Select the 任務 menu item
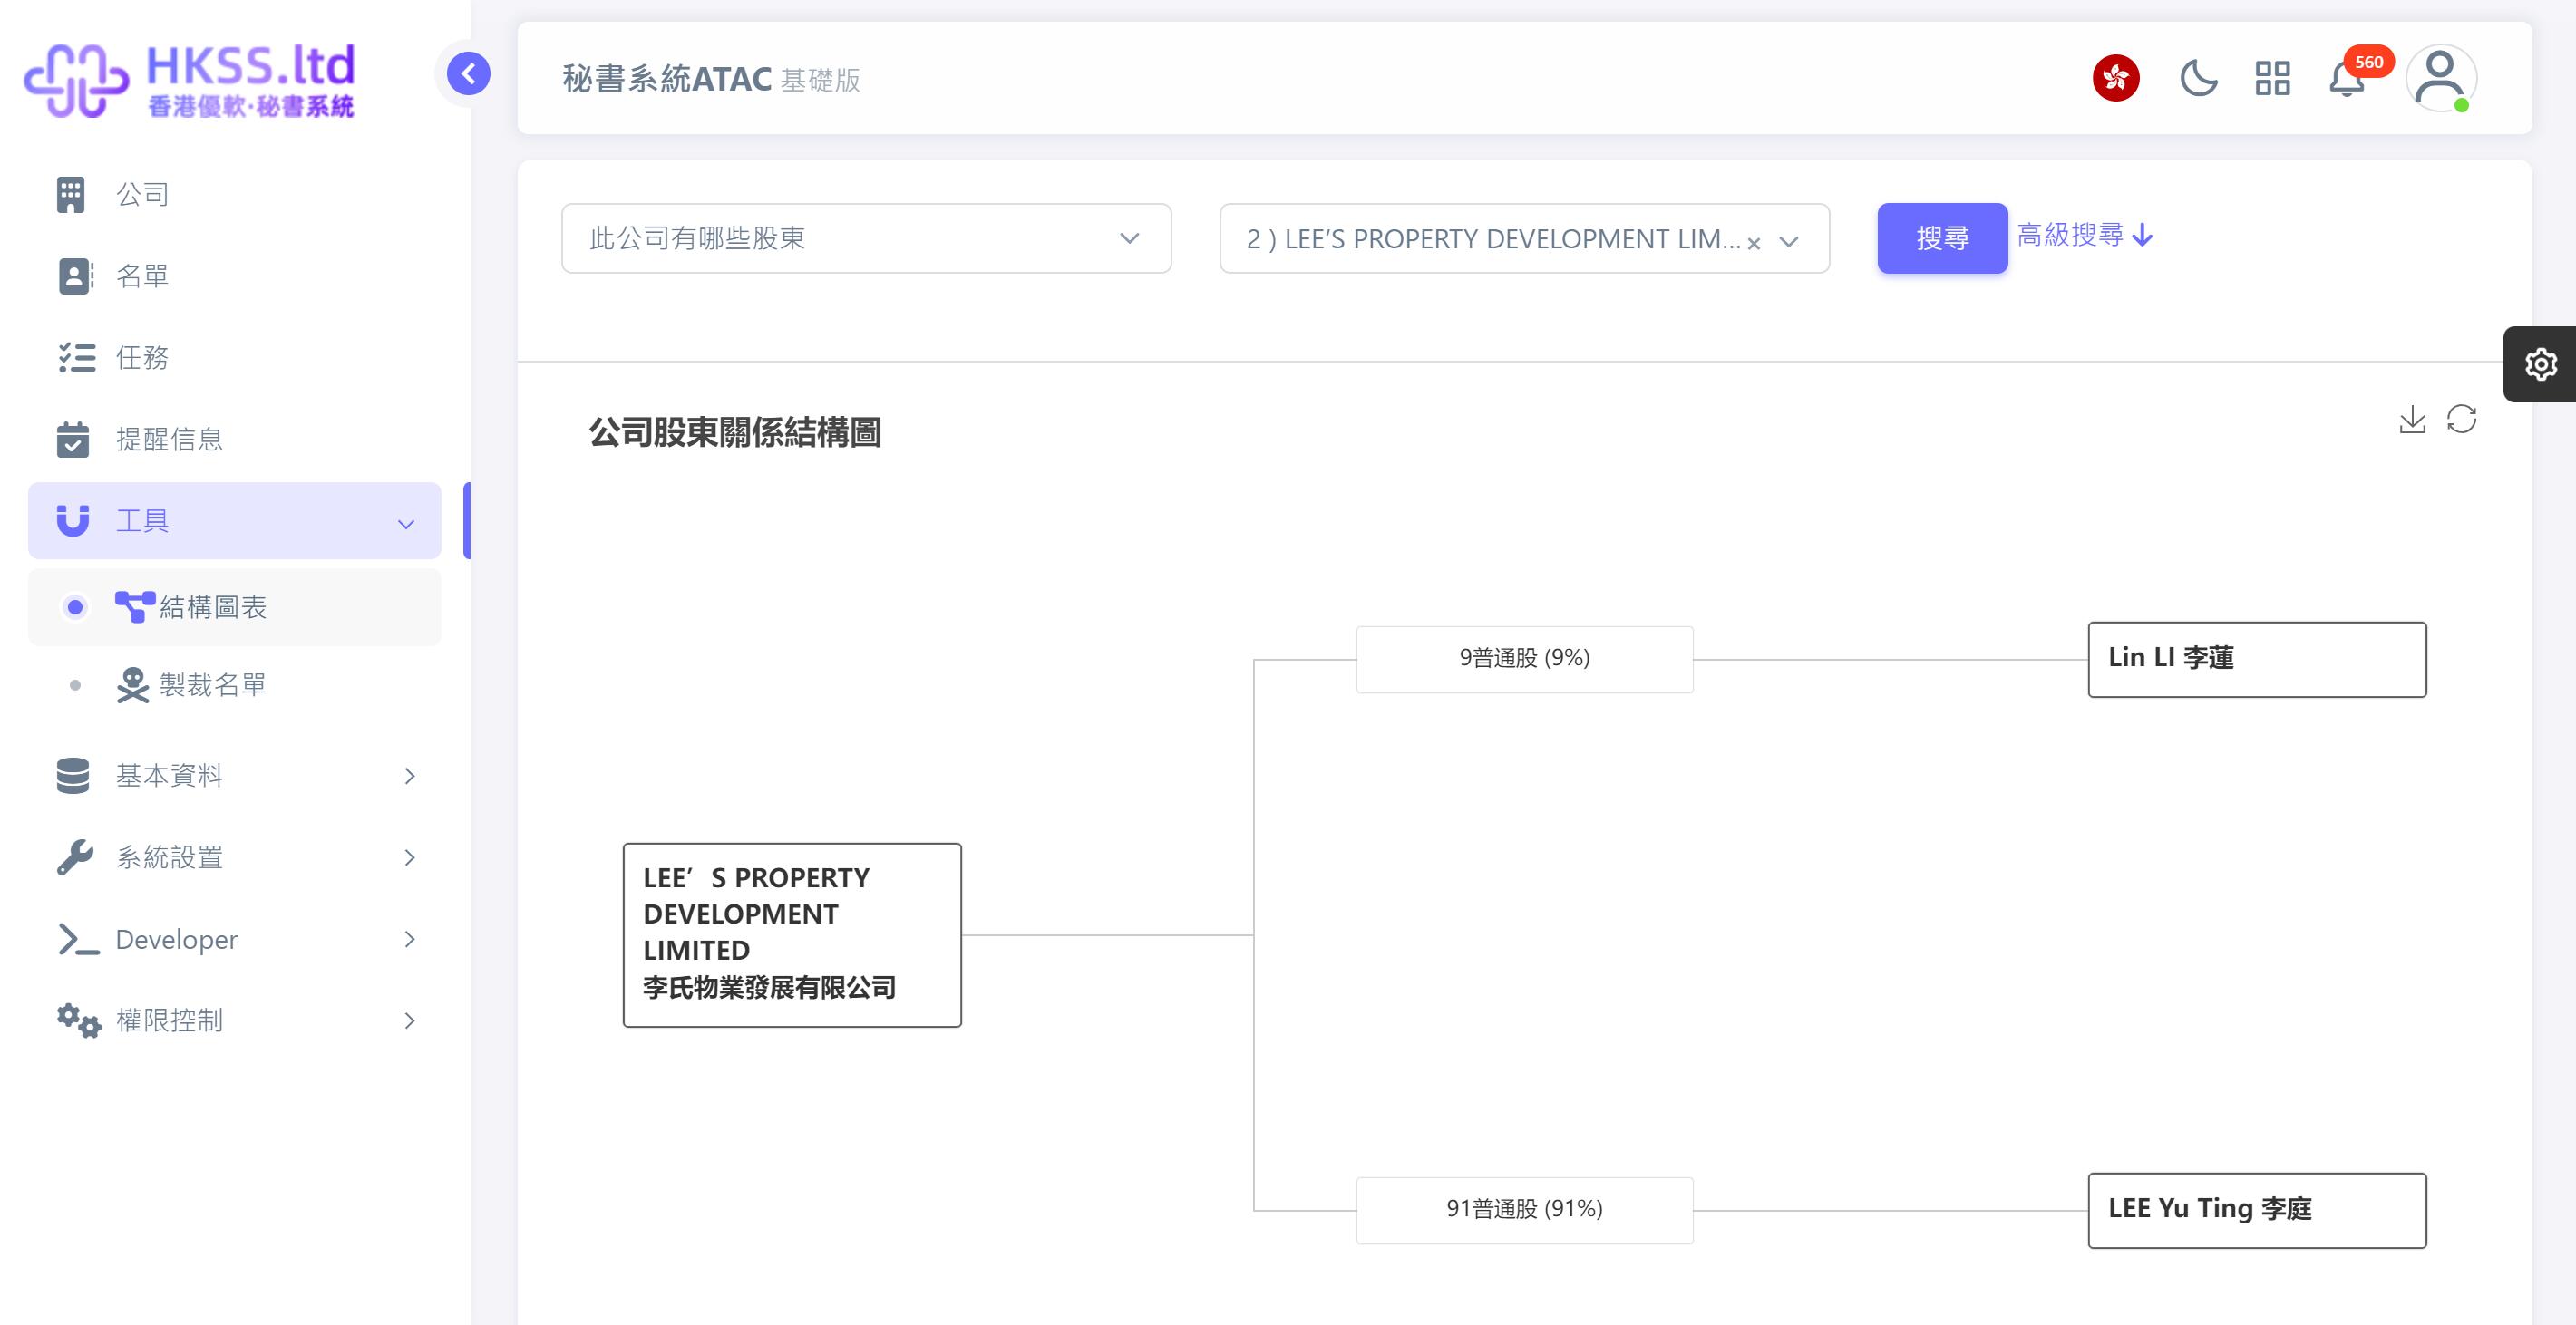This screenshot has height=1325, width=2576. (x=234, y=358)
